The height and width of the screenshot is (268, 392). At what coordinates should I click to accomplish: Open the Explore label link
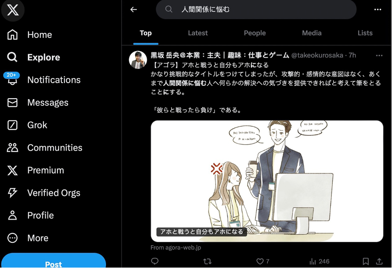(x=44, y=58)
